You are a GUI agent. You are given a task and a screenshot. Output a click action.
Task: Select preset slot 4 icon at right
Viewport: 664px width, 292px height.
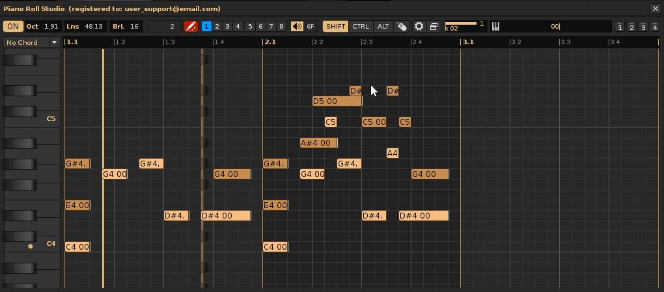click(654, 27)
